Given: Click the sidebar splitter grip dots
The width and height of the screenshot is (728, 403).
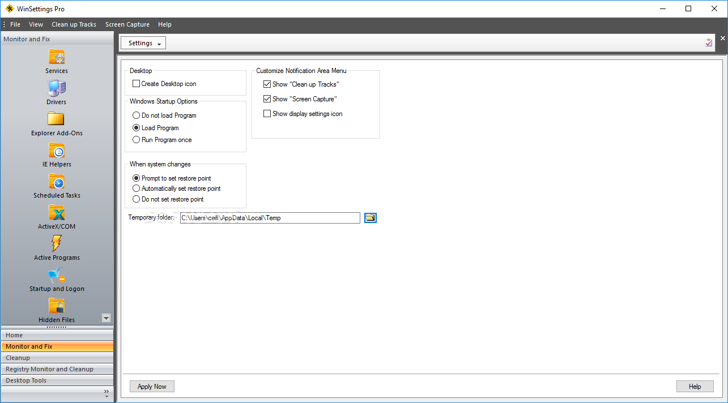Looking at the screenshot, I should coord(57,327).
